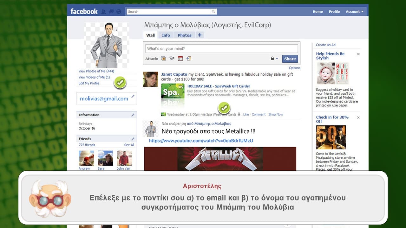Click the Create an Ad link
The width and height of the screenshot is (406, 228).
[325, 45]
